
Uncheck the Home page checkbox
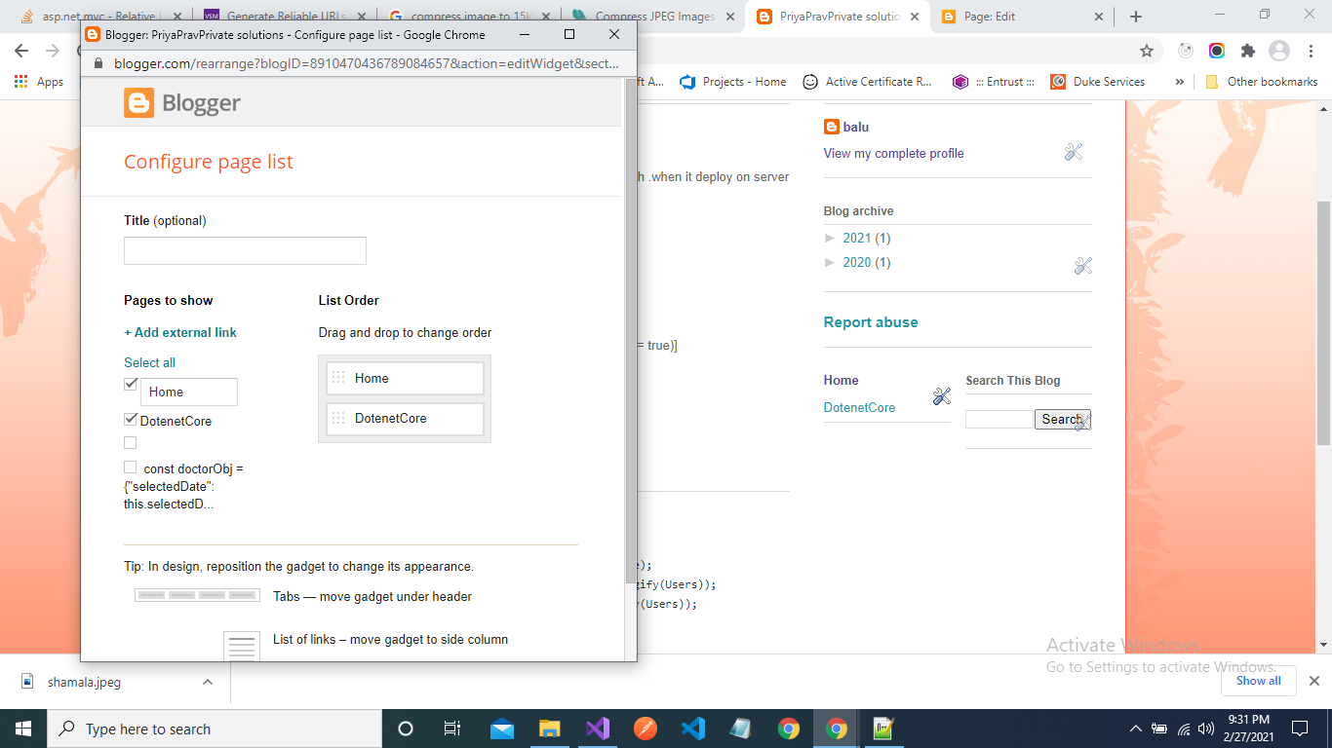[131, 384]
